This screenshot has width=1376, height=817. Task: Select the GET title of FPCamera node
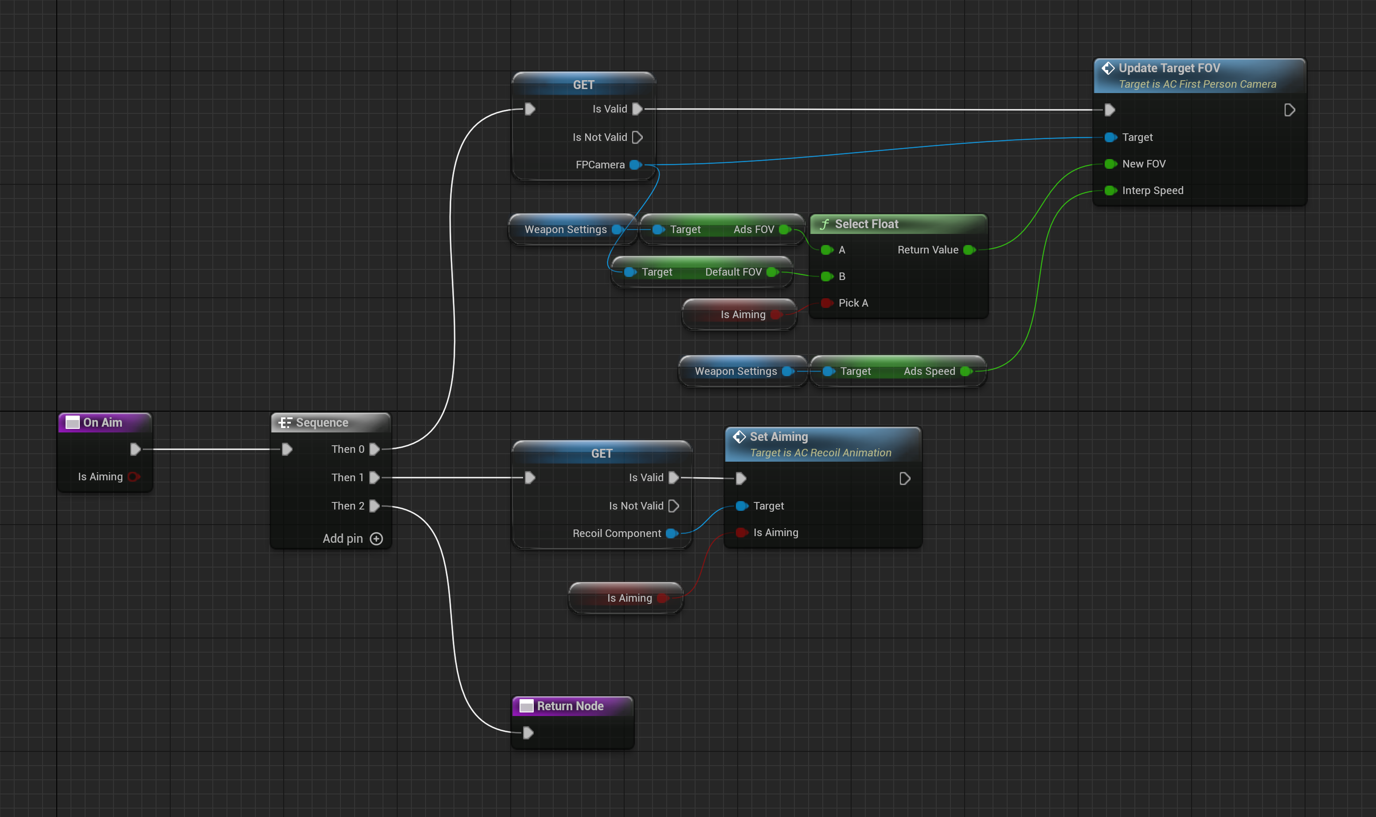[x=584, y=85]
